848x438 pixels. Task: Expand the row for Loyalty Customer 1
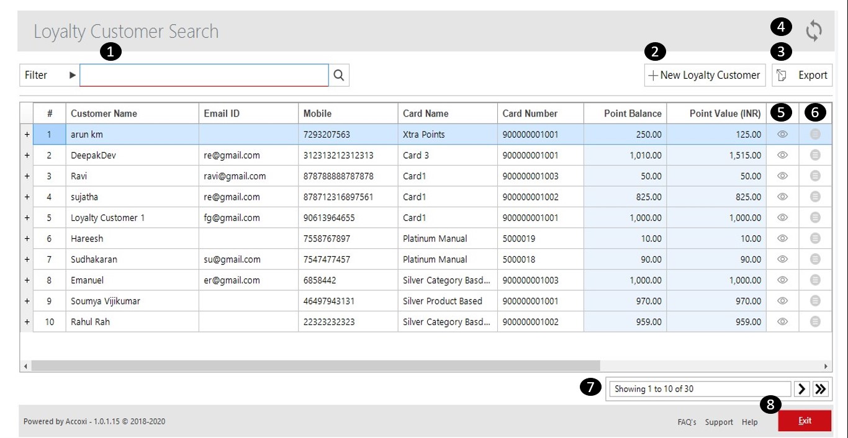click(27, 218)
